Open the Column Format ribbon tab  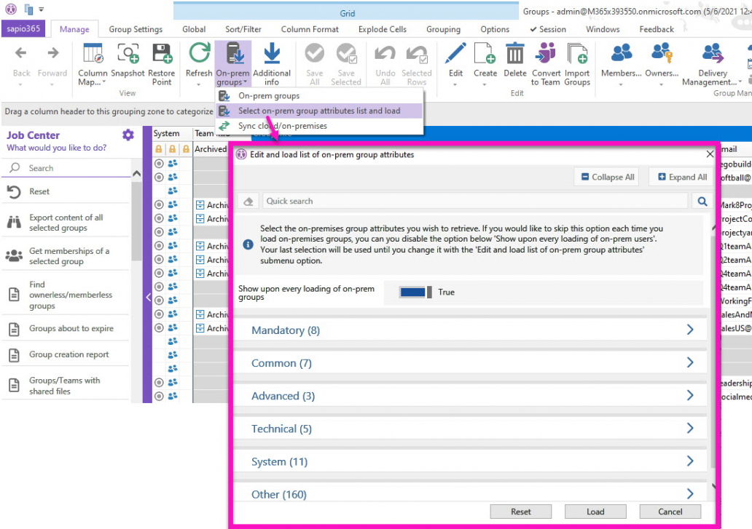tap(310, 29)
